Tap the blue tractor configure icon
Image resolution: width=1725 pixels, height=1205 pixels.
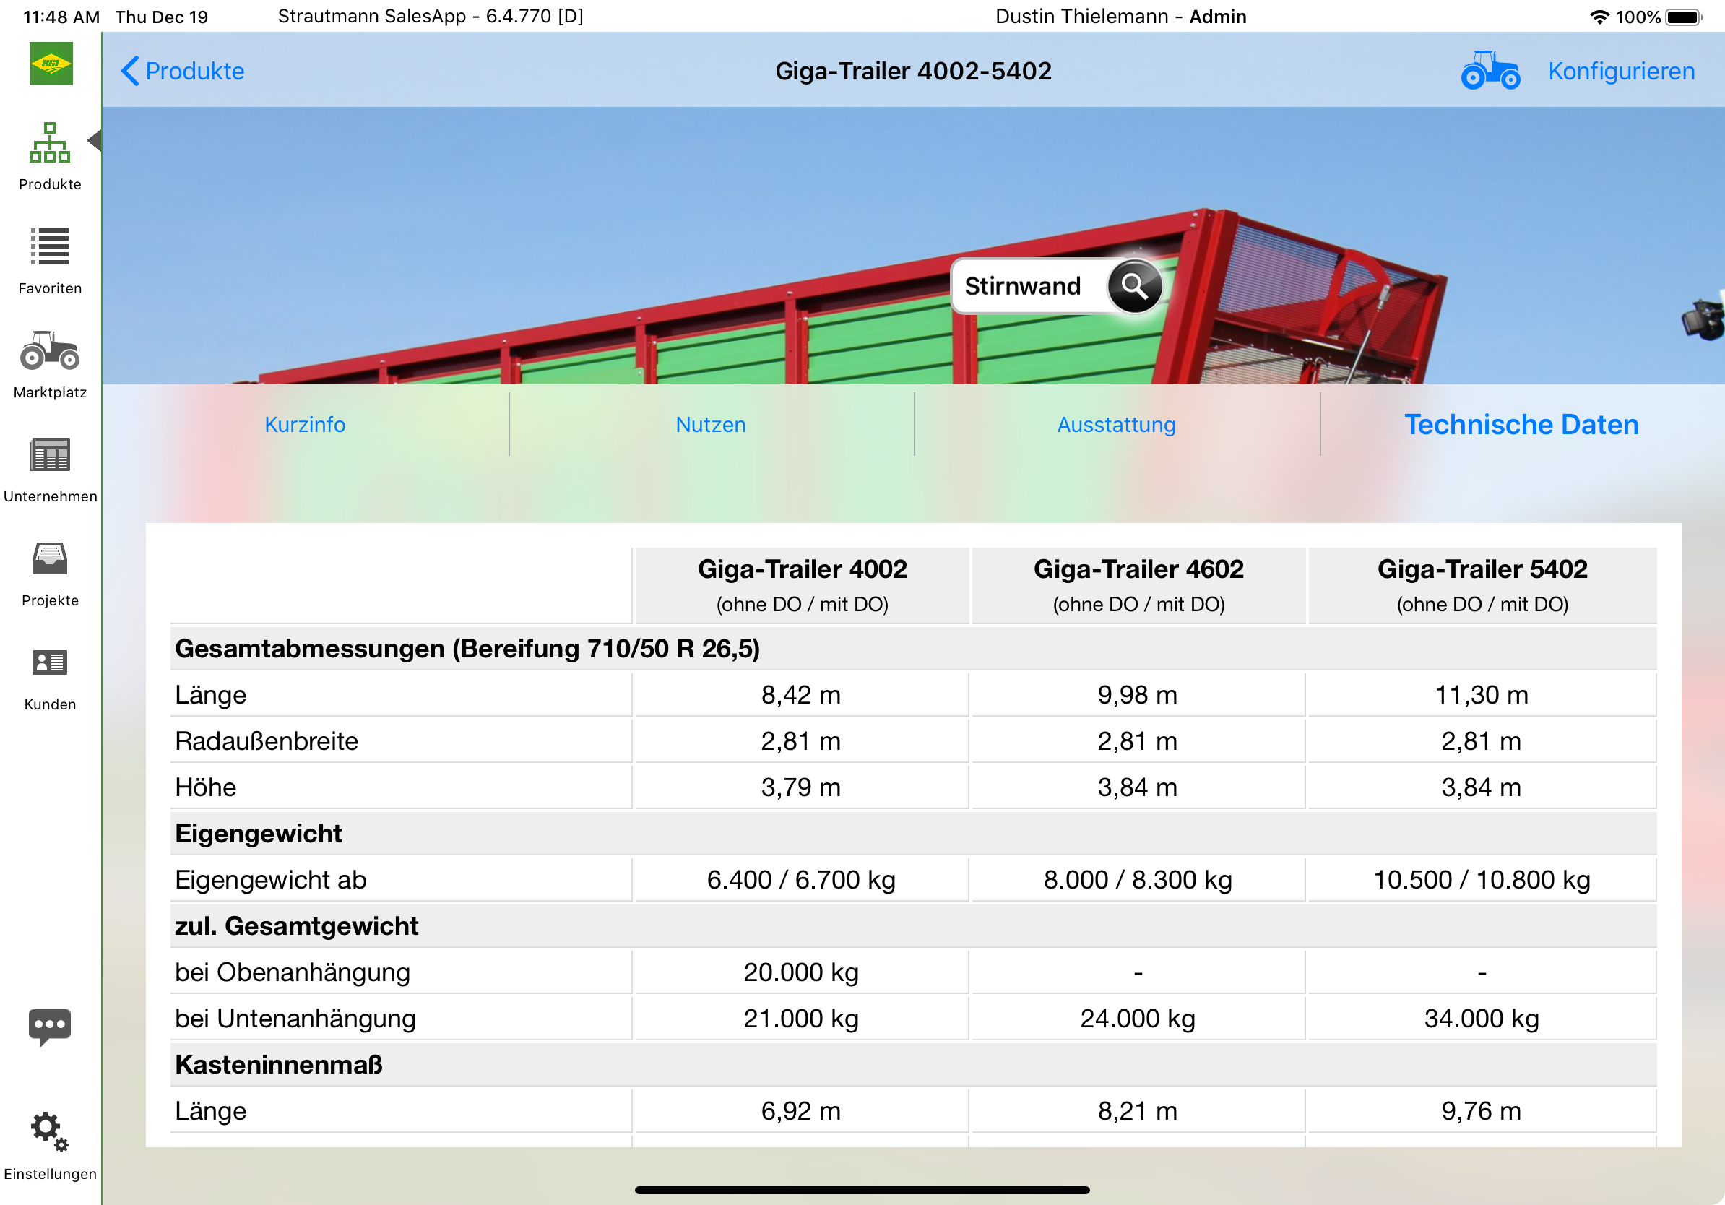(x=1490, y=71)
